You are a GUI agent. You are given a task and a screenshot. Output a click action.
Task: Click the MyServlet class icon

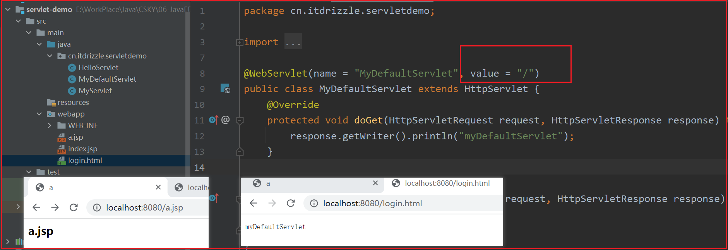coord(72,91)
